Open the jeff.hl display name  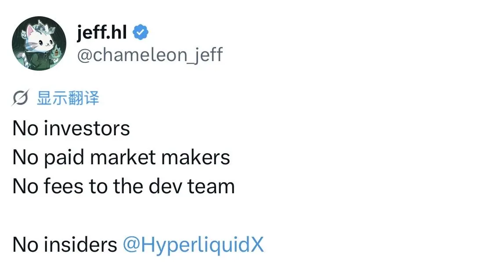tap(102, 32)
